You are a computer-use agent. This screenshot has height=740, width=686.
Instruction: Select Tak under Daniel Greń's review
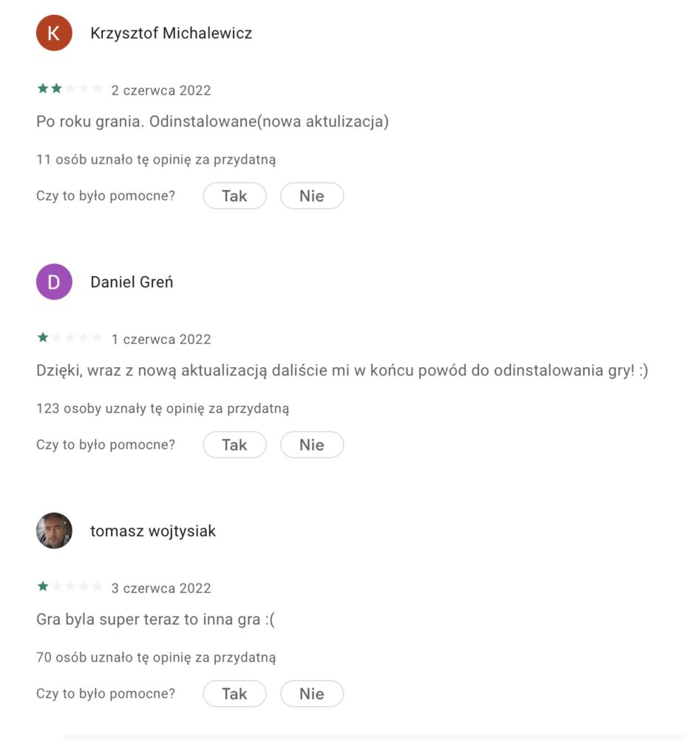click(x=234, y=445)
